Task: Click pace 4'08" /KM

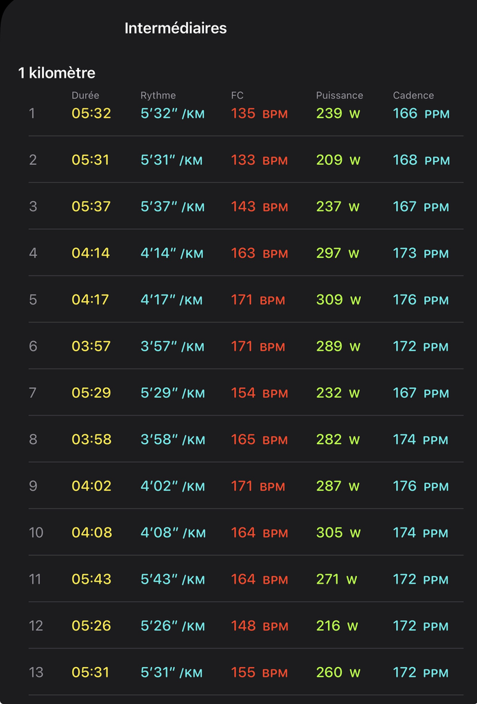Action: point(173,533)
